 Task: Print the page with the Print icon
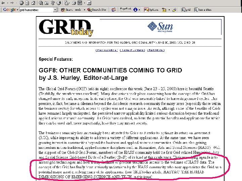click(74, 3)
